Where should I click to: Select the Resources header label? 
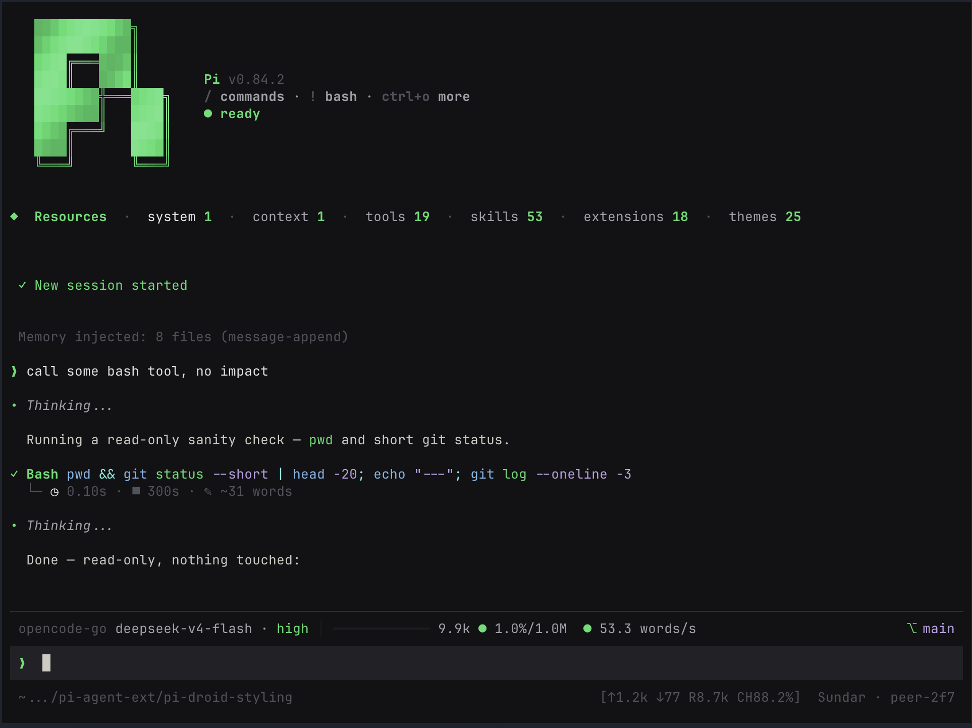71,217
